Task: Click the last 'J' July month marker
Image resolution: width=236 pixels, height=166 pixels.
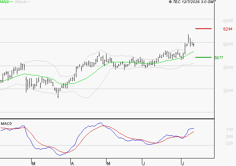Action: point(183,163)
